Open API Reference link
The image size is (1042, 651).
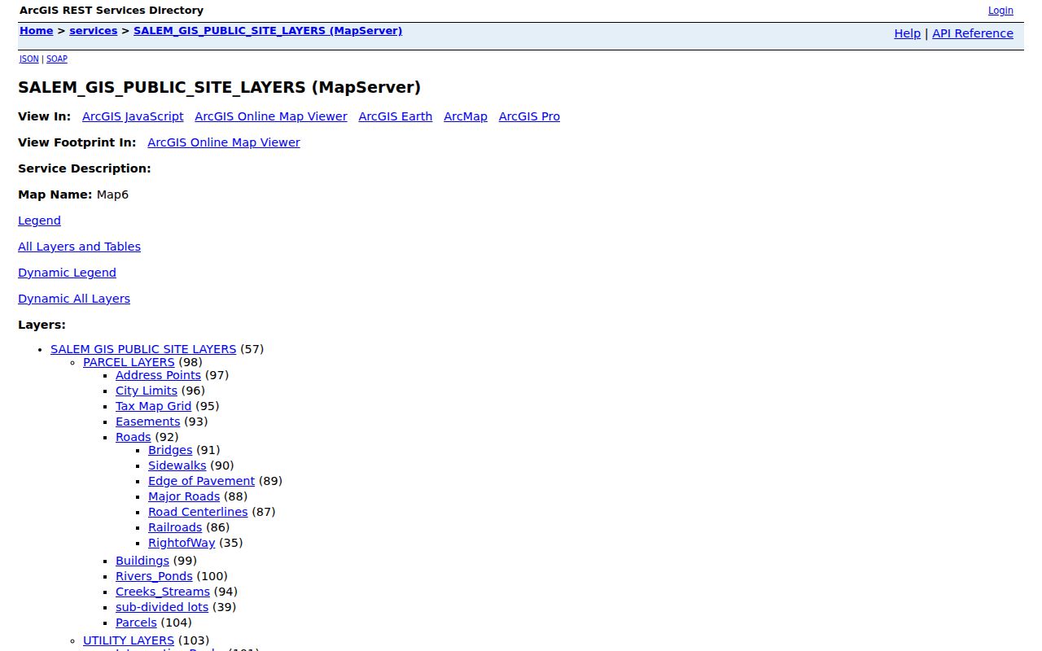pyautogui.click(x=973, y=33)
